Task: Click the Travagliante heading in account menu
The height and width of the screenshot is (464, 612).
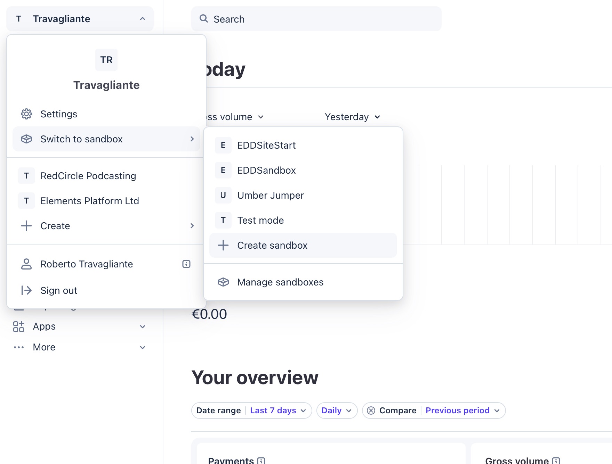Action: 106,85
